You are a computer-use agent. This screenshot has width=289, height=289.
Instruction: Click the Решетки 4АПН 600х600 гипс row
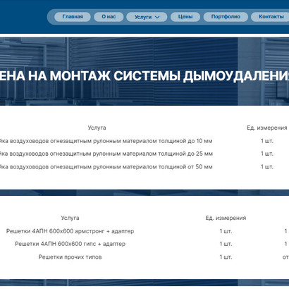point(144,244)
